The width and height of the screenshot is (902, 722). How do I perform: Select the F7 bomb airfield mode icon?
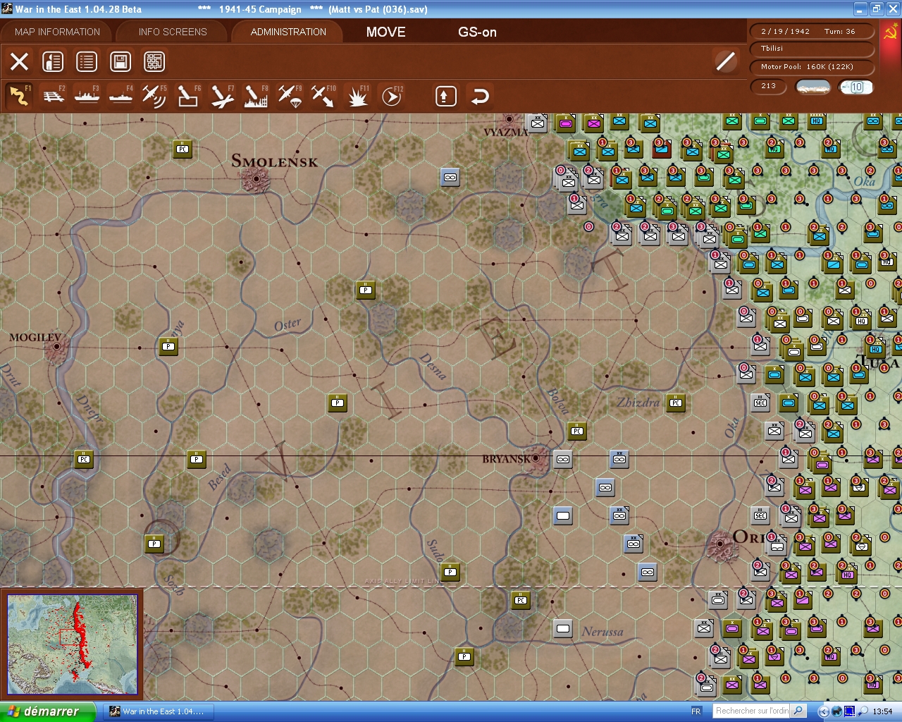coord(222,96)
